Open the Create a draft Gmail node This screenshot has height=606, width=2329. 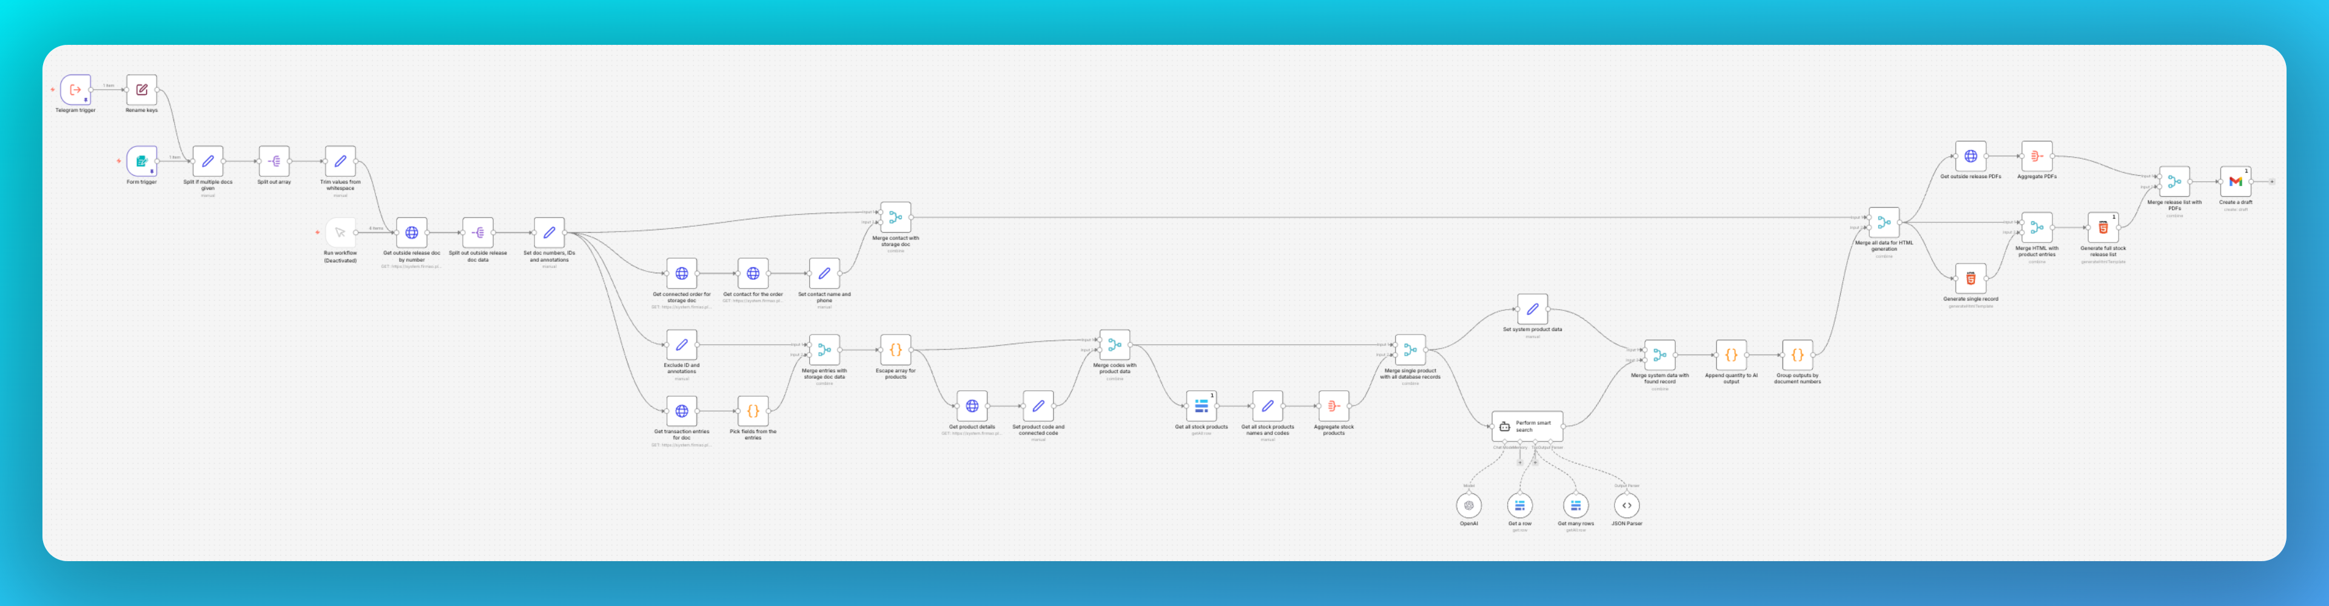point(2235,182)
